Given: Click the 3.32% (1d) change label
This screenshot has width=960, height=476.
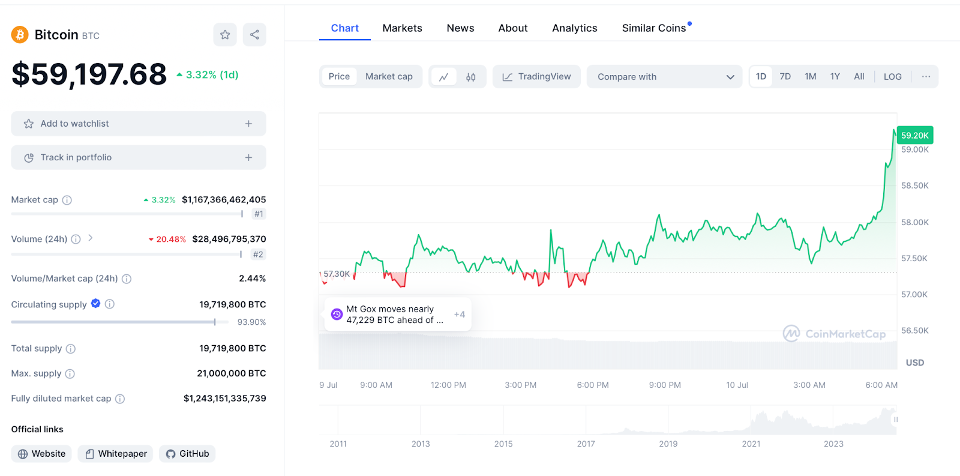Looking at the screenshot, I should (208, 75).
